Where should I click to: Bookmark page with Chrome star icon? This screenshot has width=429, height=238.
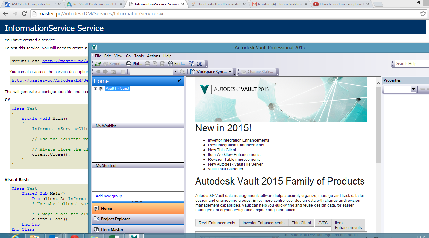point(423,14)
